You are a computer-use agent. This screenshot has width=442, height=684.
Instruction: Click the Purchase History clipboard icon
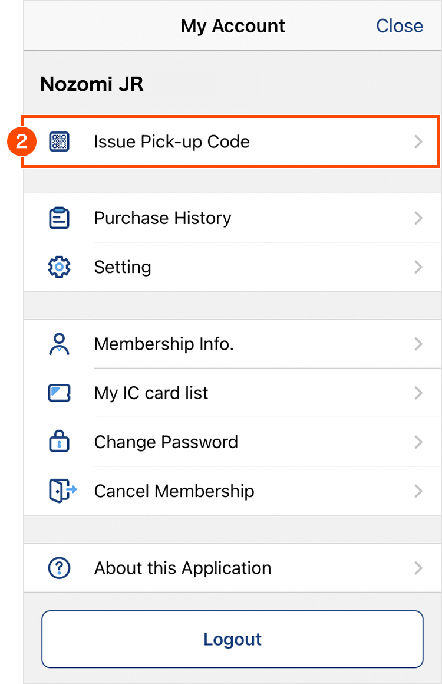pyautogui.click(x=59, y=218)
